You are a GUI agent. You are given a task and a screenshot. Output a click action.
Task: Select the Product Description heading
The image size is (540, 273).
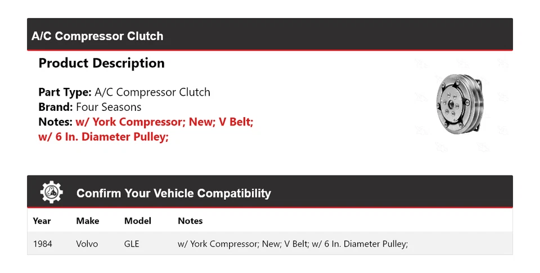coord(101,63)
